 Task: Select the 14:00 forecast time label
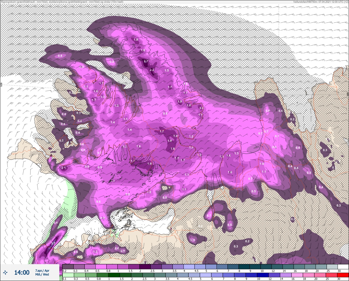tap(22, 273)
